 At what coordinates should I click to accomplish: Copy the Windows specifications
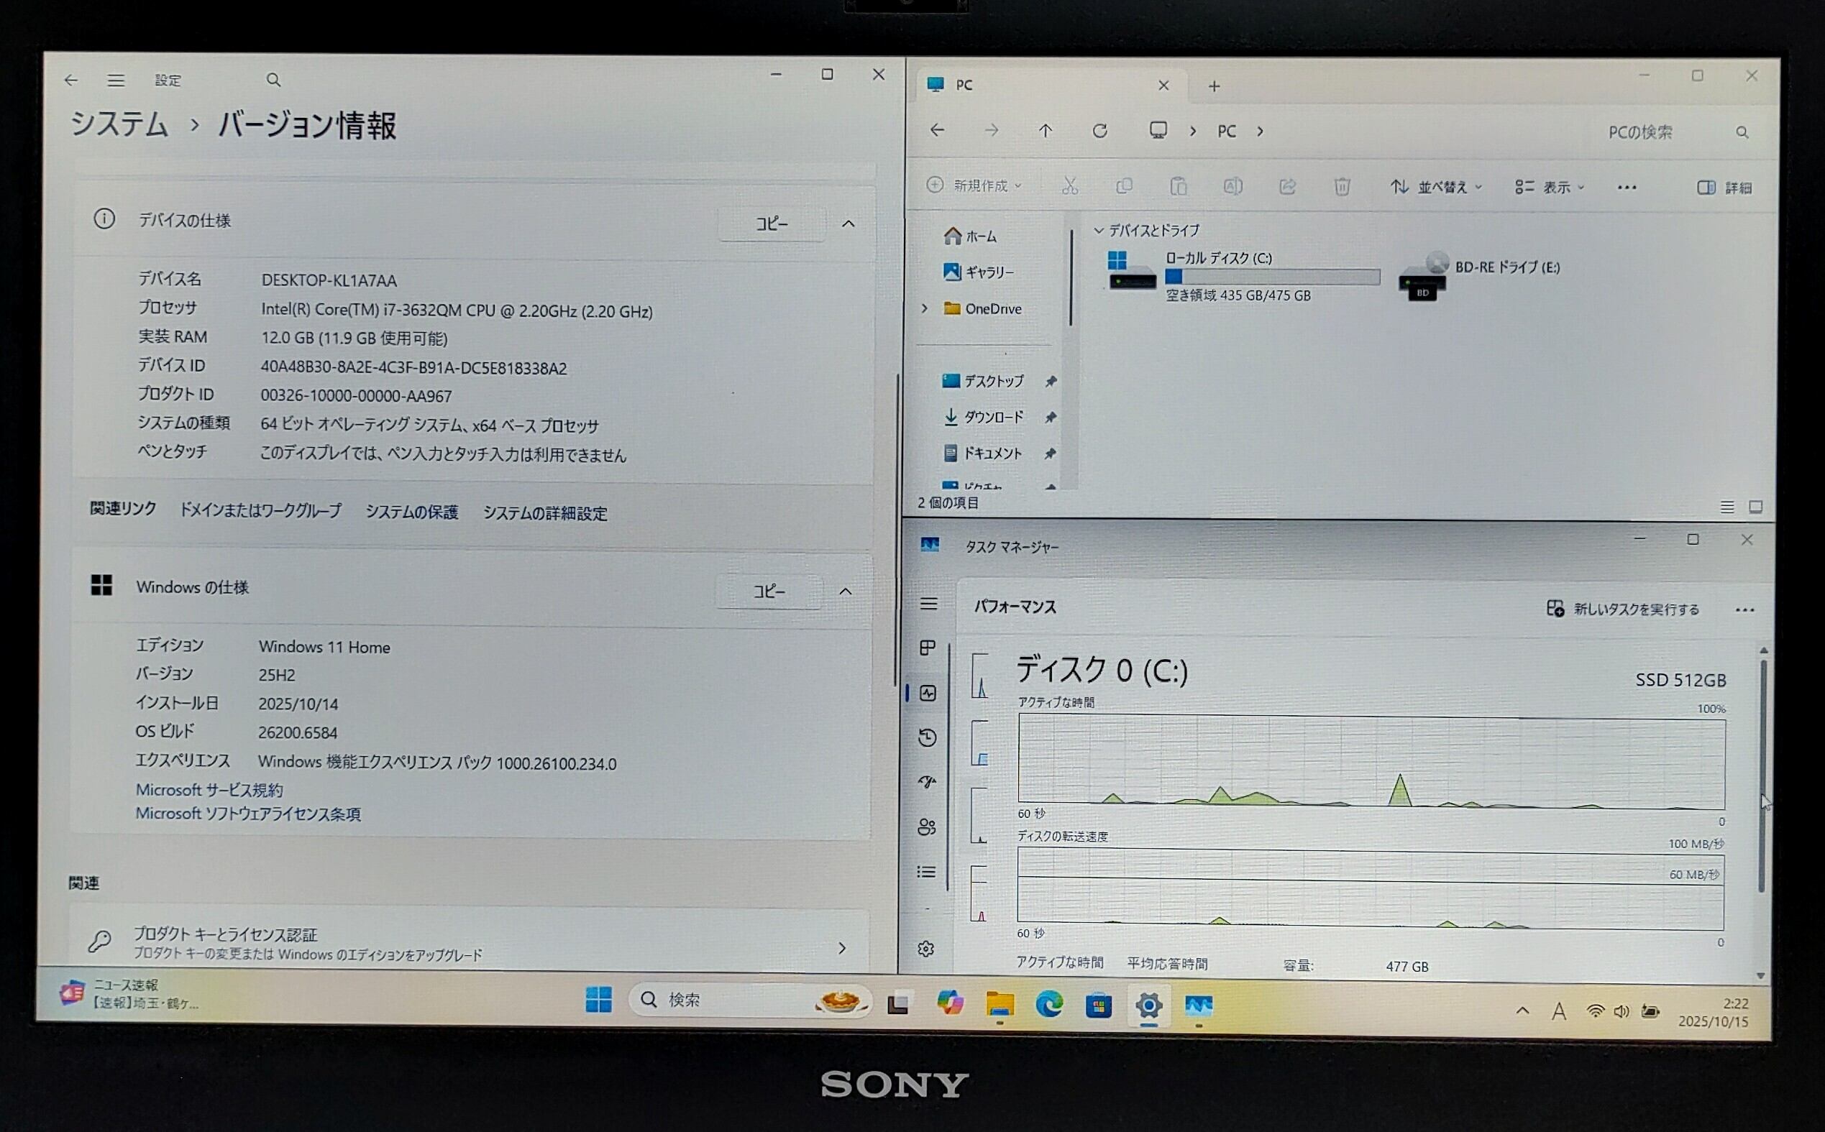[x=769, y=592]
